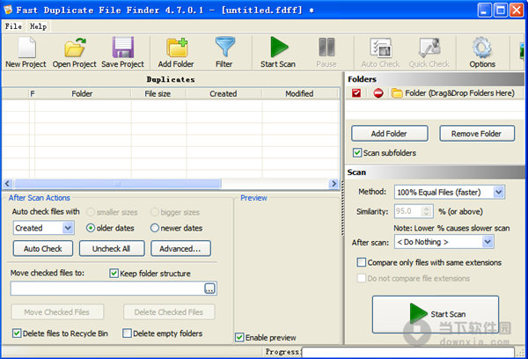
Task: Open the Filter funnel tool
Action: click(224, 53)
